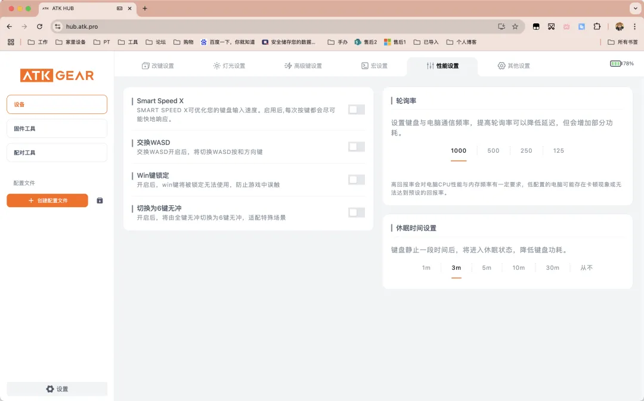Click the delete icon beside 创建配置文件
644x401 pixels.
click(100, 200)
